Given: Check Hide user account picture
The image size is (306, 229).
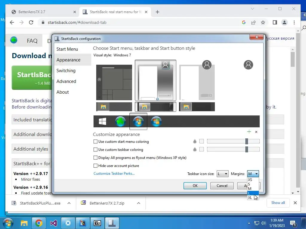Looking at the screenshot, I should pyautogui.click(x=95, y=166).
